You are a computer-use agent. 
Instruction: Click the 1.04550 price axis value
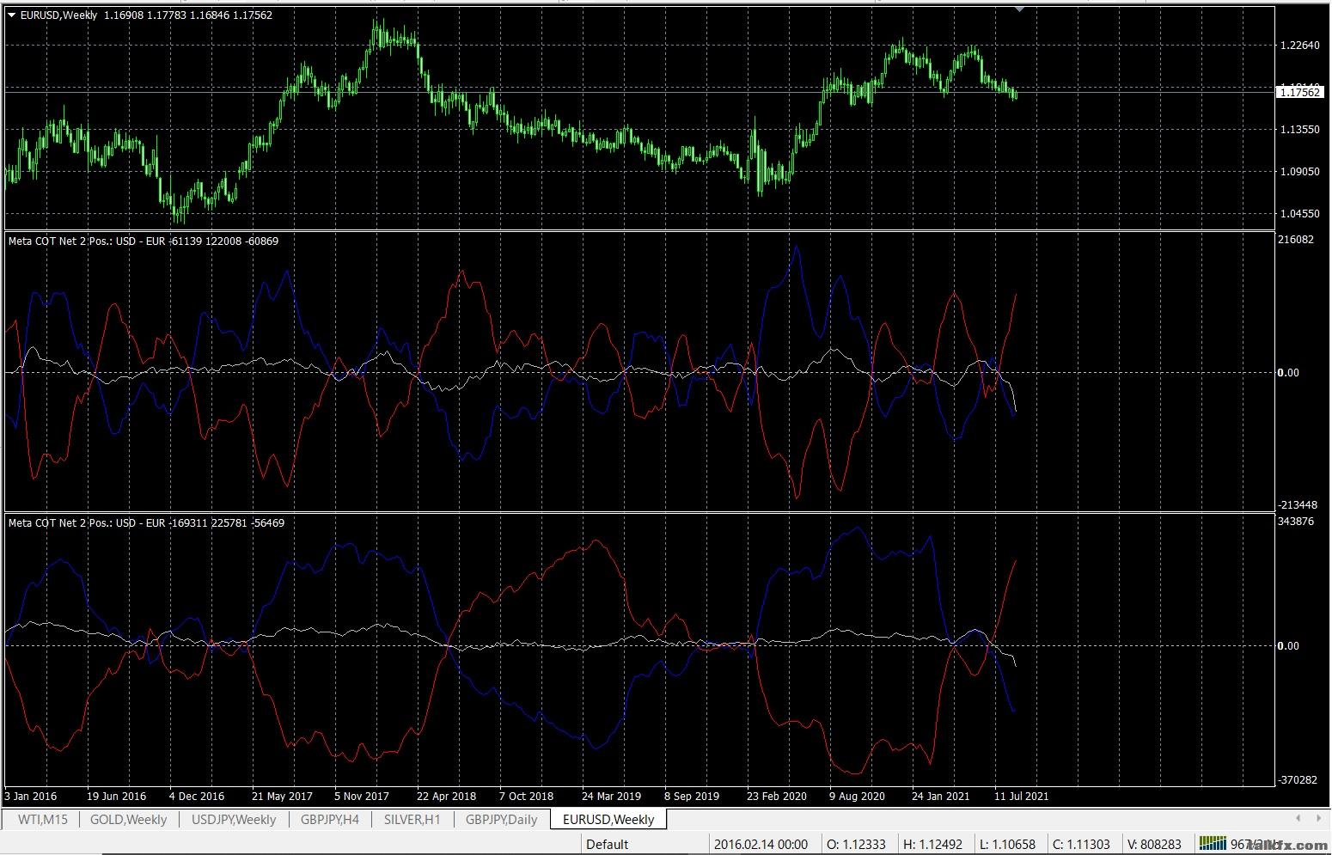(x=1299, y=214)
